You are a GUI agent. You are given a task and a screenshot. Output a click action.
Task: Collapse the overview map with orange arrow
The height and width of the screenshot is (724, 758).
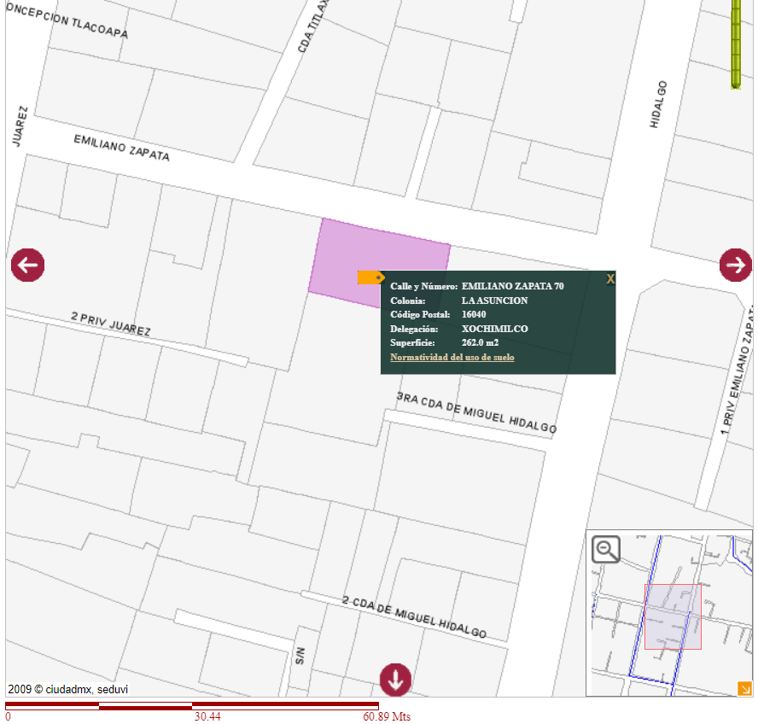point(744,688)
